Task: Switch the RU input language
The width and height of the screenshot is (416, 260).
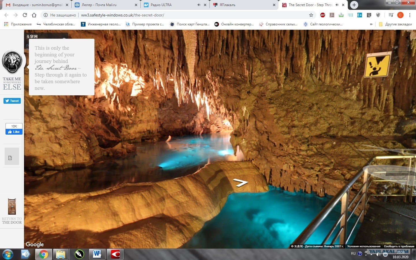Action: 353,254
